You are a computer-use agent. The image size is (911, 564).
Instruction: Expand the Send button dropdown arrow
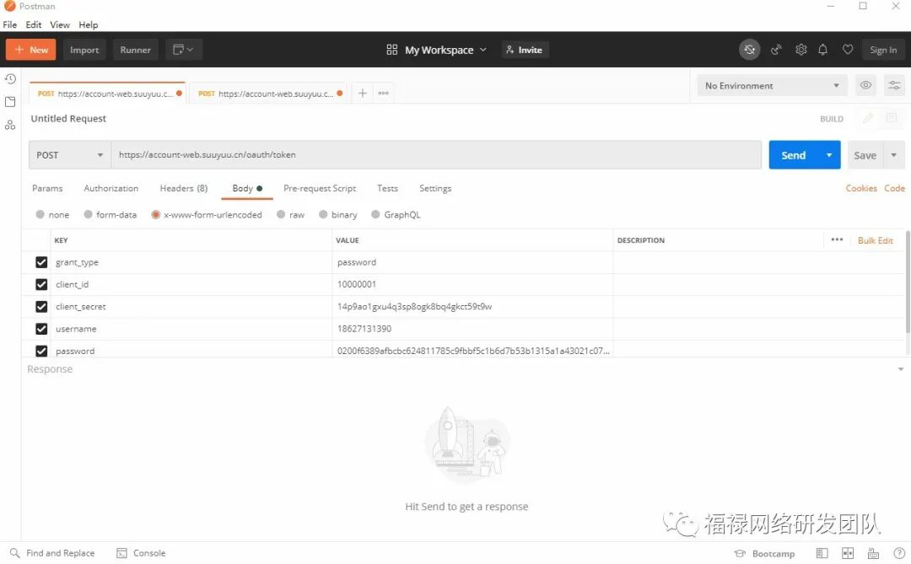pos(829,155)
